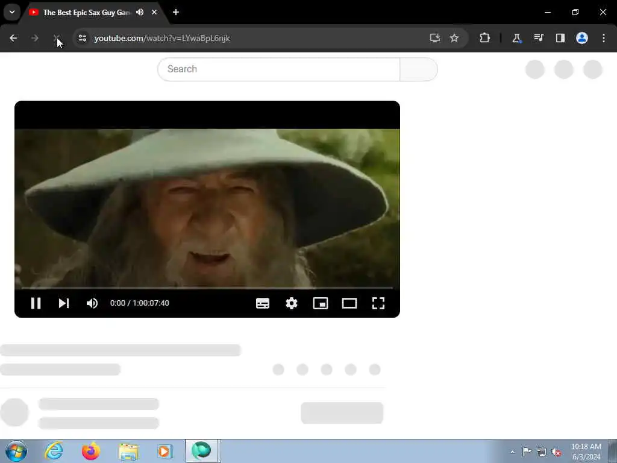Open the media controls icon

tap(539, 38)
